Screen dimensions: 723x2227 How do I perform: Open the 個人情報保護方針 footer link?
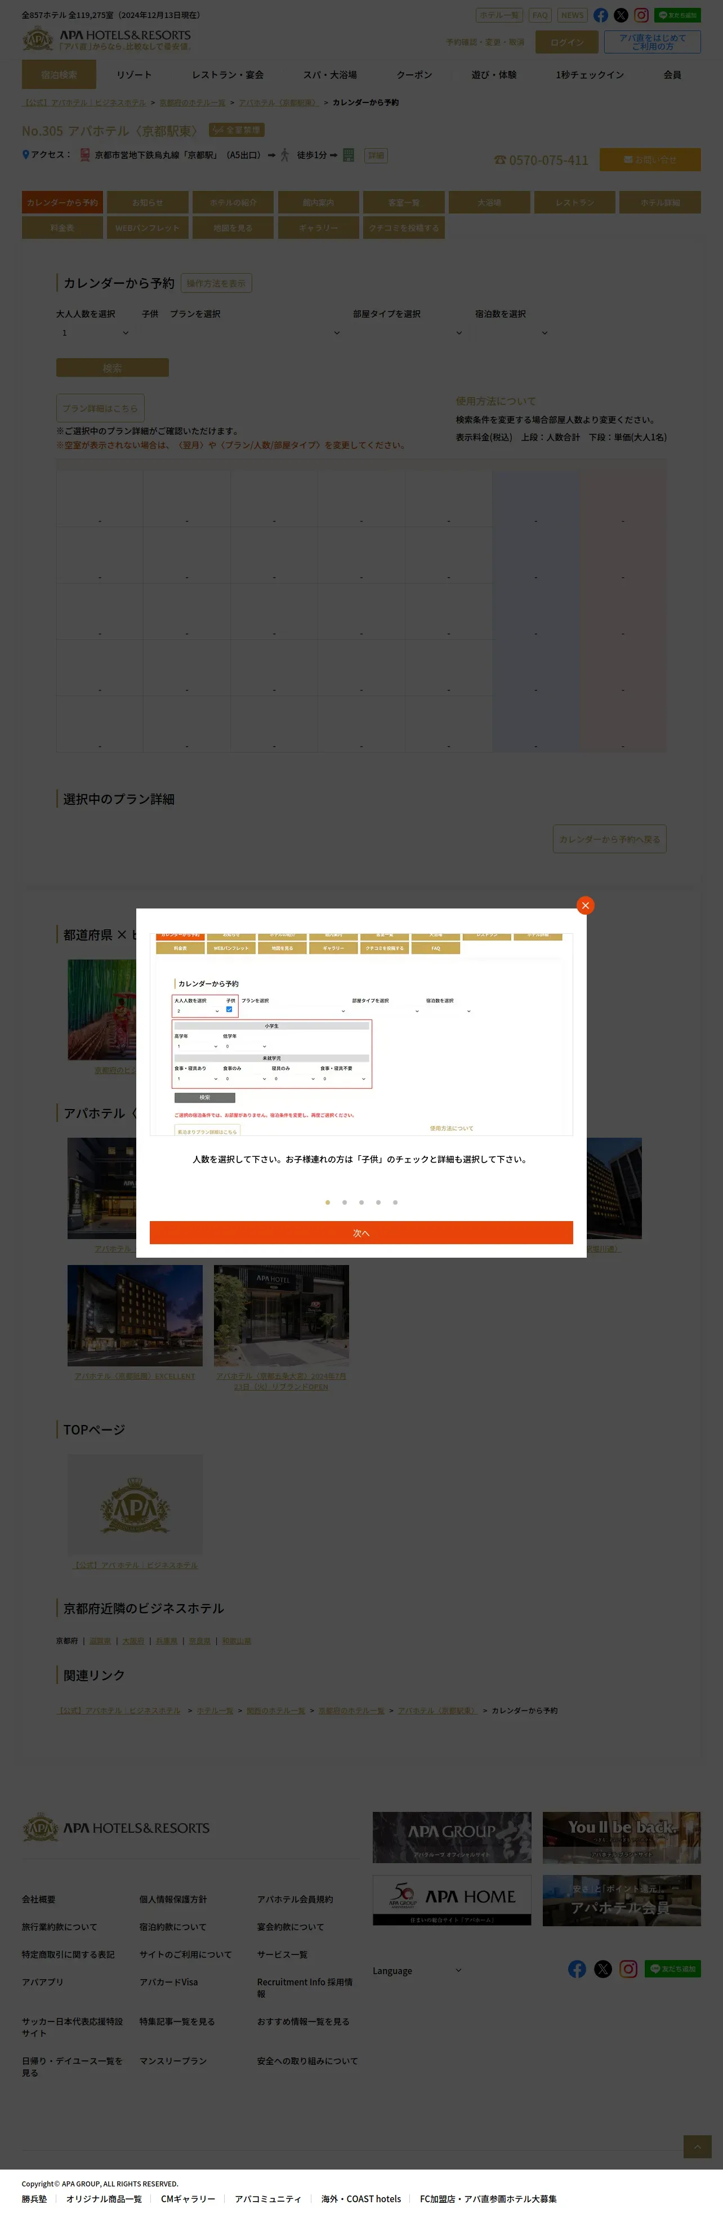(173, 1899)
